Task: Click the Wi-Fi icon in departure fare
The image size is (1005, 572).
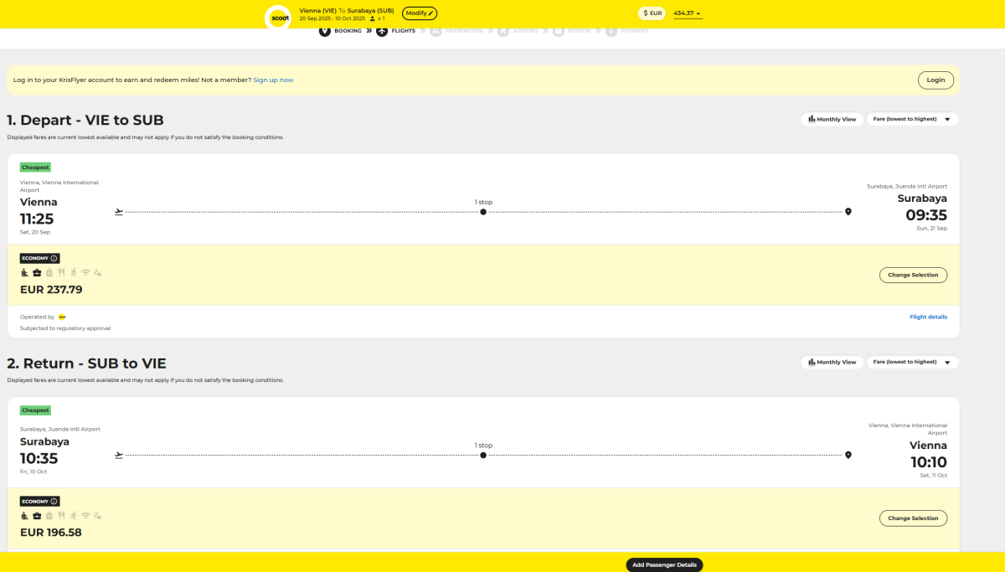Action: point(85,272)
